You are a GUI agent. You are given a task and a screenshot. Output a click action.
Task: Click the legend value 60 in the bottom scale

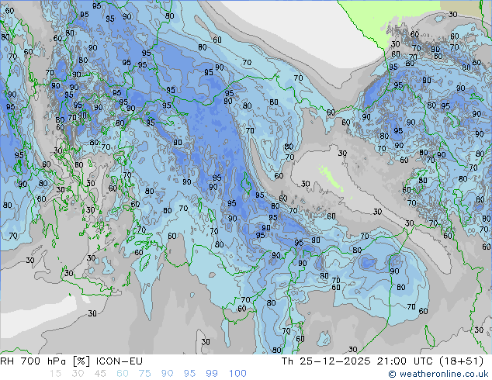(x=123, y=374)
